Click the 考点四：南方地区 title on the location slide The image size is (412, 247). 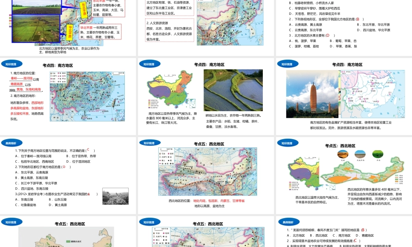[58, 65]
